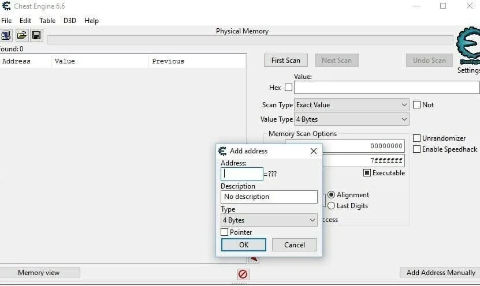
Task: Click the Description field with No description
Action: click(x=269, y=197)
